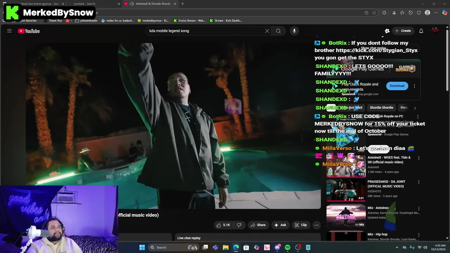
Task: Open Microsoft Teams from taskbar
Action: pyautogui.click(x=215, y=247)
